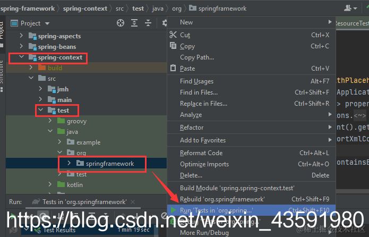Choose Copy Path... from context menu
The image size is (369, 237).
point(251,57)
